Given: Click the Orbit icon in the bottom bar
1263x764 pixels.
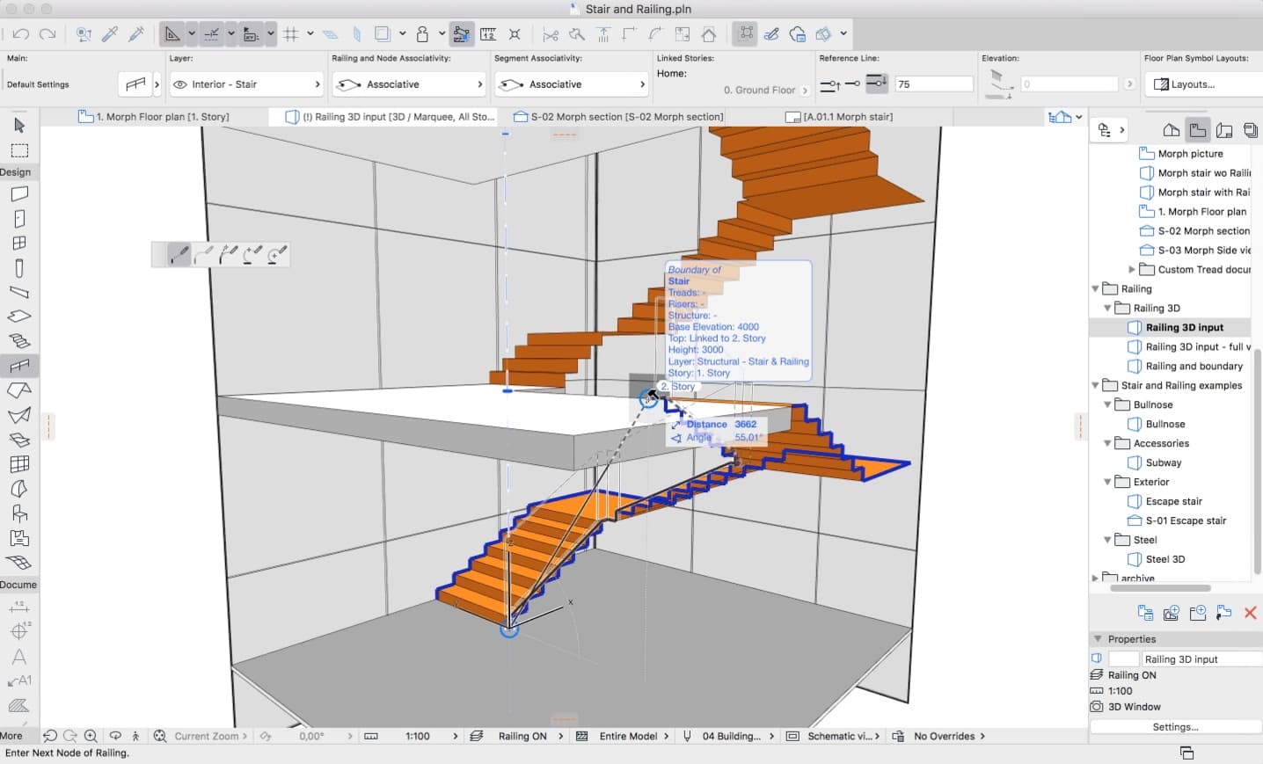Looking at the screenshot, I should click(x=115, y=736).
